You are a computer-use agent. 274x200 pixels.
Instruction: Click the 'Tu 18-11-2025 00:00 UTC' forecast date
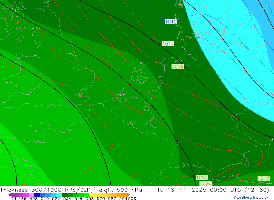[x=199, y=190]
